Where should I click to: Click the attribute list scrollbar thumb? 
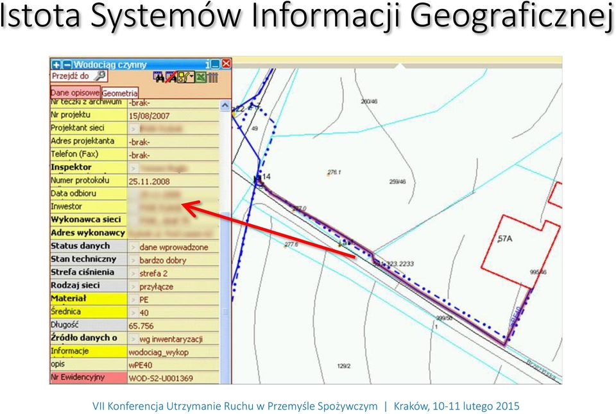(x=225, y=297)
